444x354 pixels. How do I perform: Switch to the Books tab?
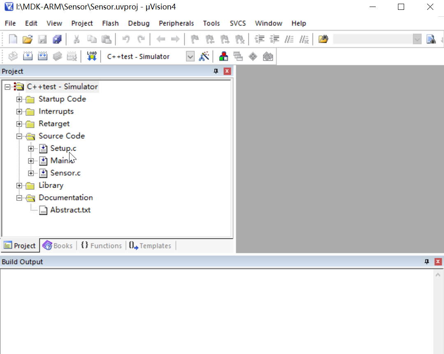(x=58, y=246)
